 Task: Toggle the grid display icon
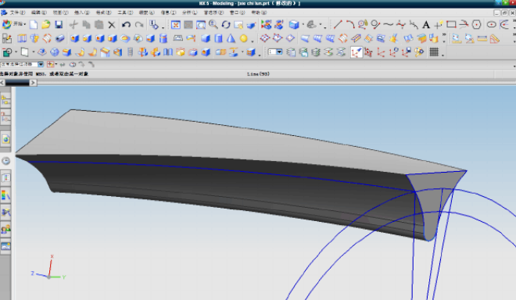[434, 52]
